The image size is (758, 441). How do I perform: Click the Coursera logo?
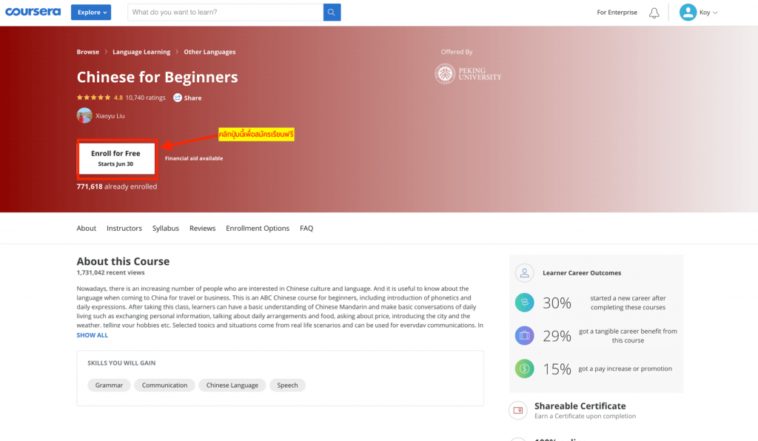click(33, 12)
